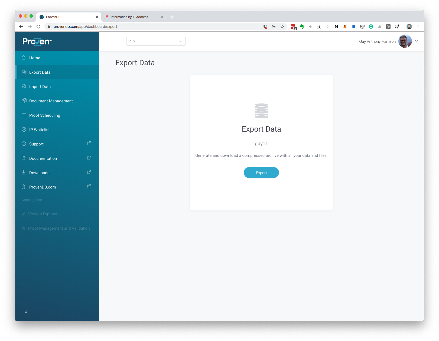Open the Pocket extension

coord(362,27)
